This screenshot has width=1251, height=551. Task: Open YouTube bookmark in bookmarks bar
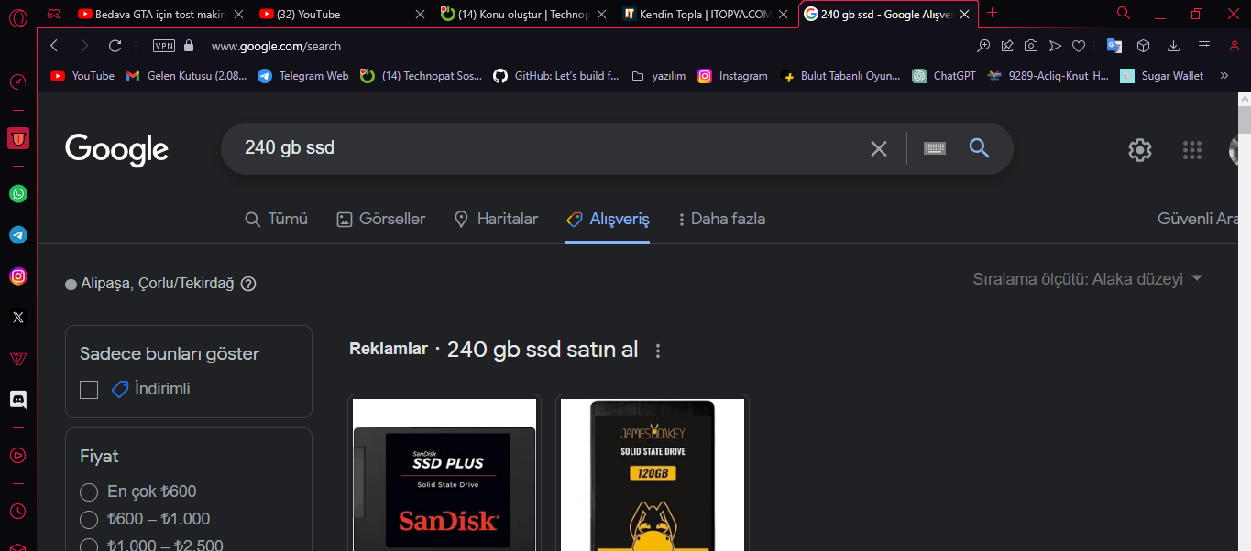82,76
